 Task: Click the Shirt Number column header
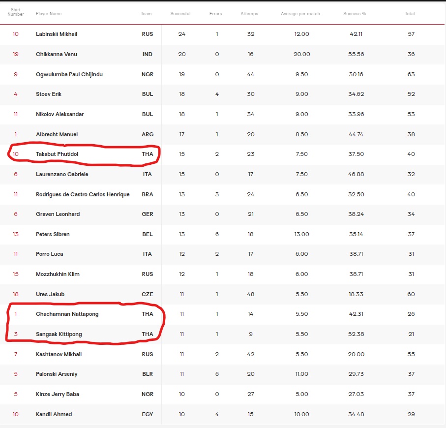point(16,12)
